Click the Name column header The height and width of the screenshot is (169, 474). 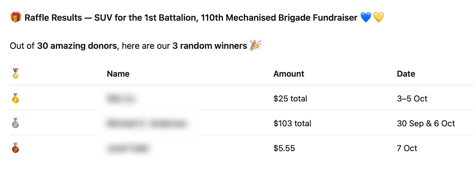(118, 74)
